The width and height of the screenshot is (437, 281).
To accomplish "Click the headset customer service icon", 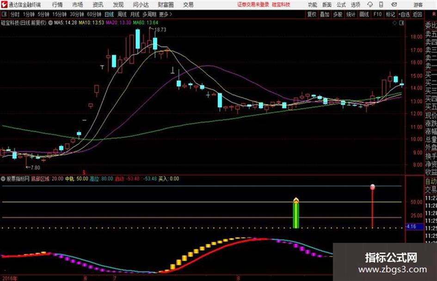I will [x=370, y=5].
